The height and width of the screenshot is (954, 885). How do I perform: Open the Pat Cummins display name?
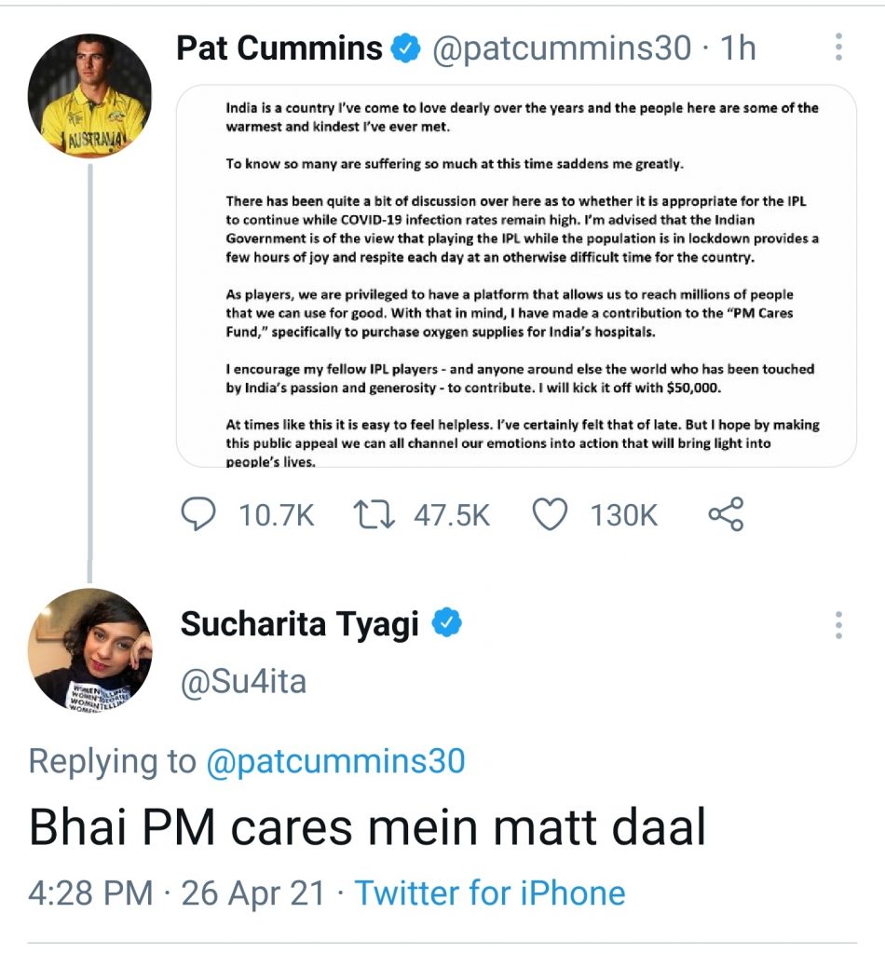[279, 48]
